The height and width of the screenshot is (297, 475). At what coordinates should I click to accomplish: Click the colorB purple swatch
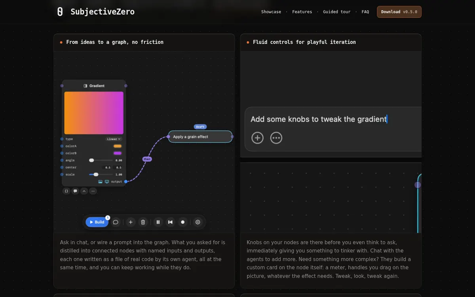(x=118, y=153)
